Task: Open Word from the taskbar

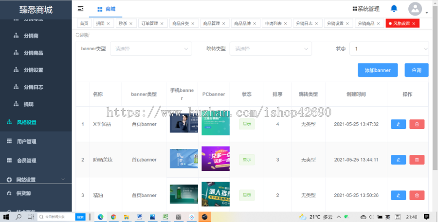Action: click(139, 217)
